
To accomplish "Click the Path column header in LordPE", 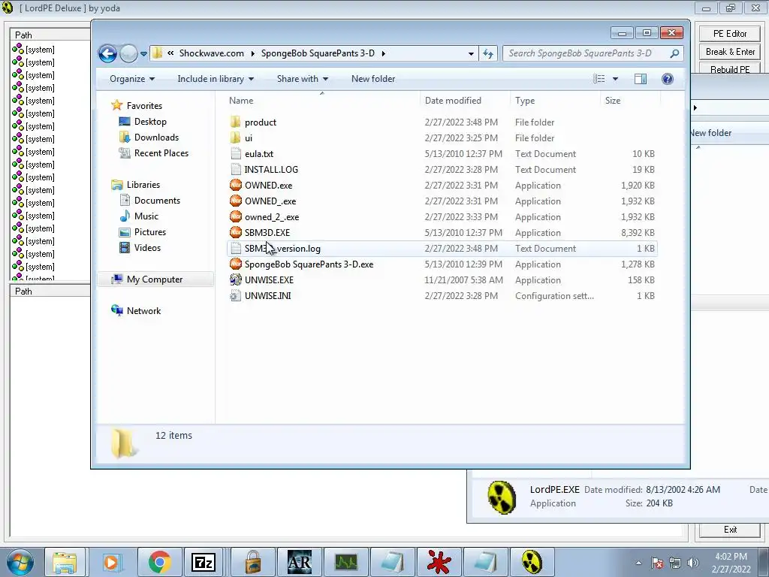I will (x=50, y=35).
